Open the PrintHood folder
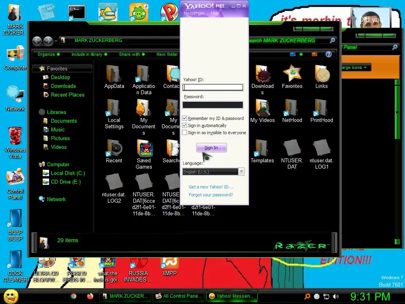The height and width of the screenshot is (304, 405). [x=322, y=111]
